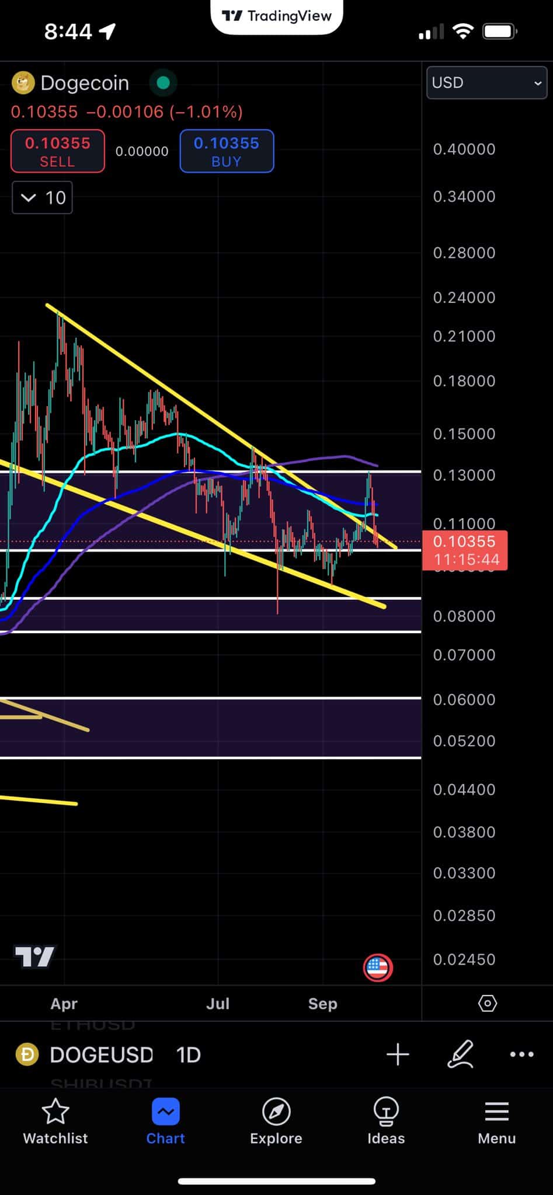Tap the 0.08000 price axis label
The height and width of the screenshot is (1195, 553).
pyautogui.click(x=464, y=616)
